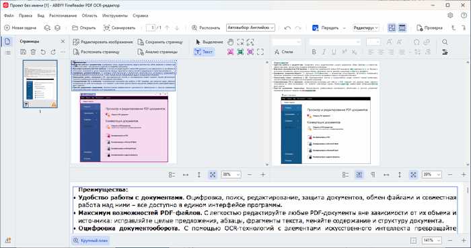Show paragraph marks in text pane
This screenshot has height=248, width=471.
[373, 175]
